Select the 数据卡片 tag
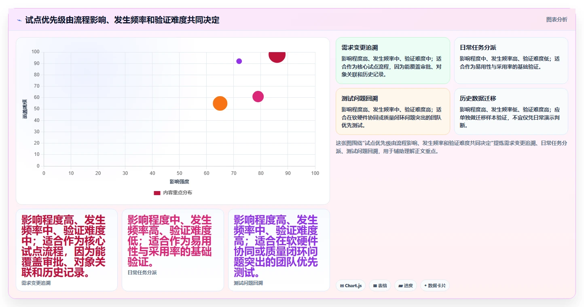This screenshot has width=584, height=307. coord(435,286)
